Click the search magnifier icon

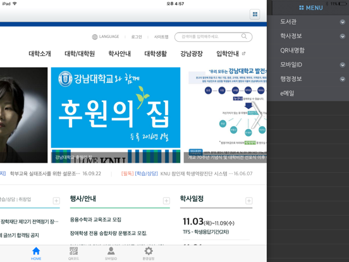coord(244,36)
